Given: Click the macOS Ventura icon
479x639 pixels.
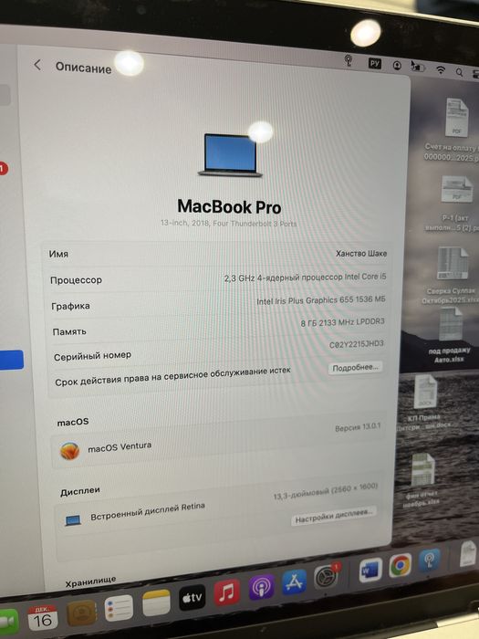Looking at the screenshot, I should pos(69,451).
